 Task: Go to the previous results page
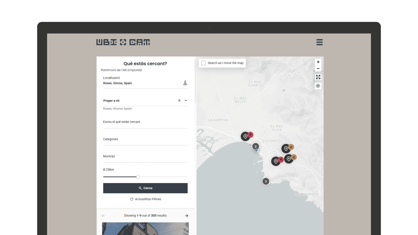point(103,216)
